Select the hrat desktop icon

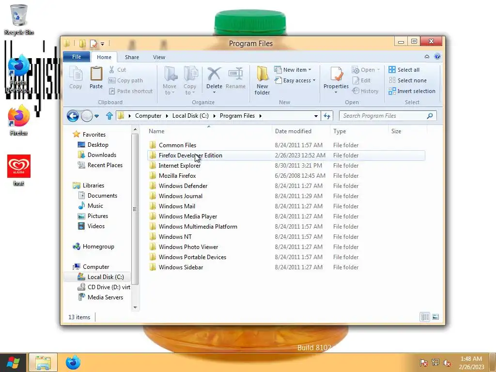[x=19, y=170]
